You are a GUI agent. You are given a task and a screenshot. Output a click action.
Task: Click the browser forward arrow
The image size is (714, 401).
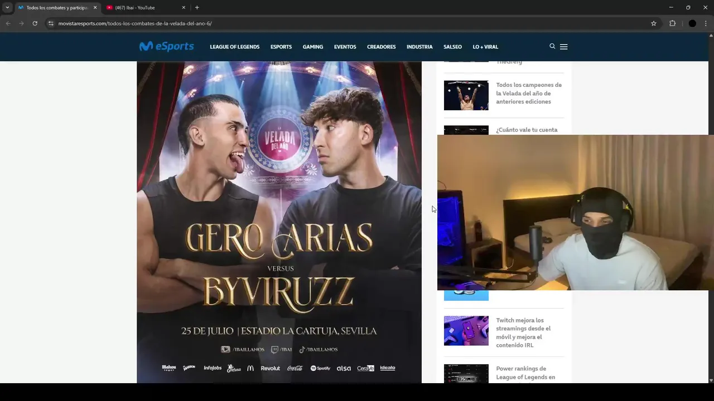(21, 23)
